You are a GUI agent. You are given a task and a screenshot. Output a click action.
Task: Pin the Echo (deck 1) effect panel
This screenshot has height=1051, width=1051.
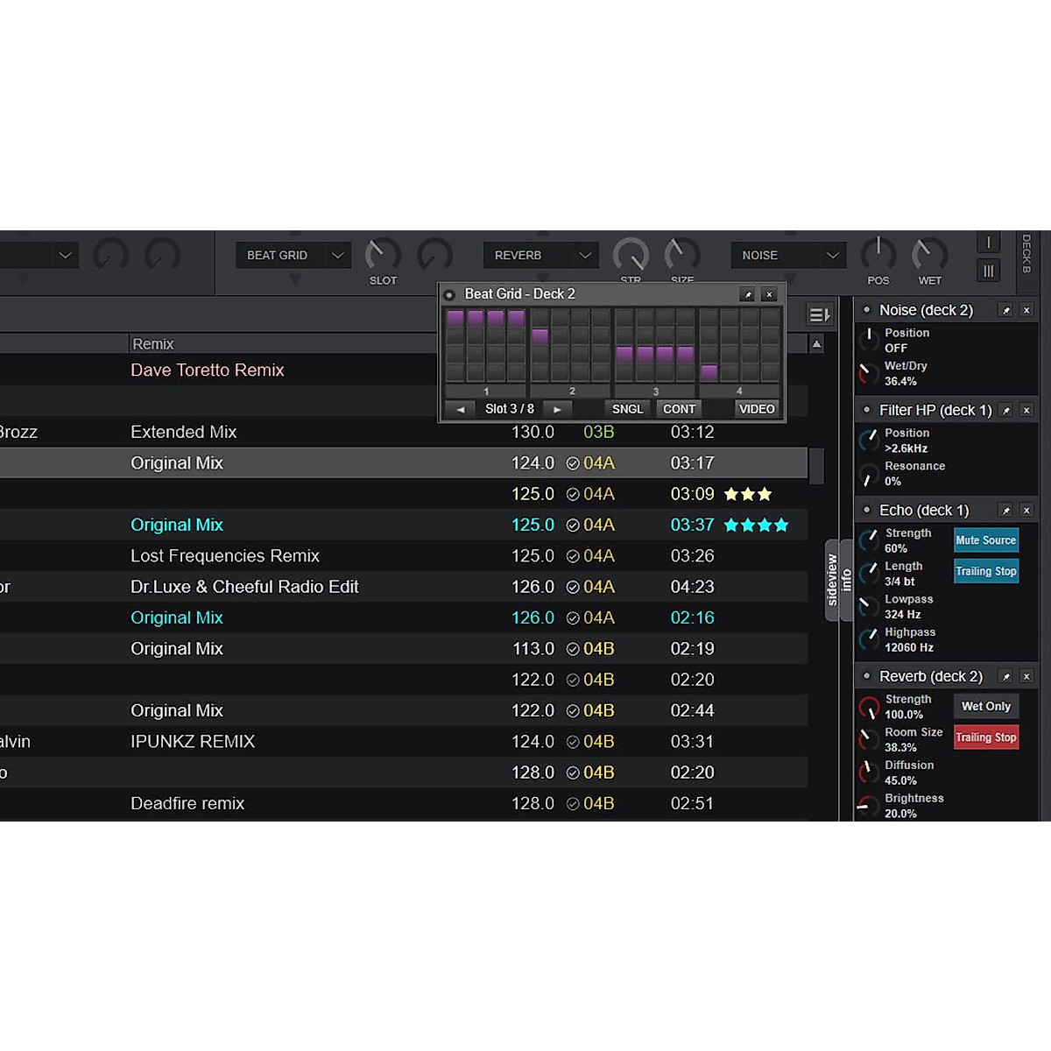[x=1005, y=511]
